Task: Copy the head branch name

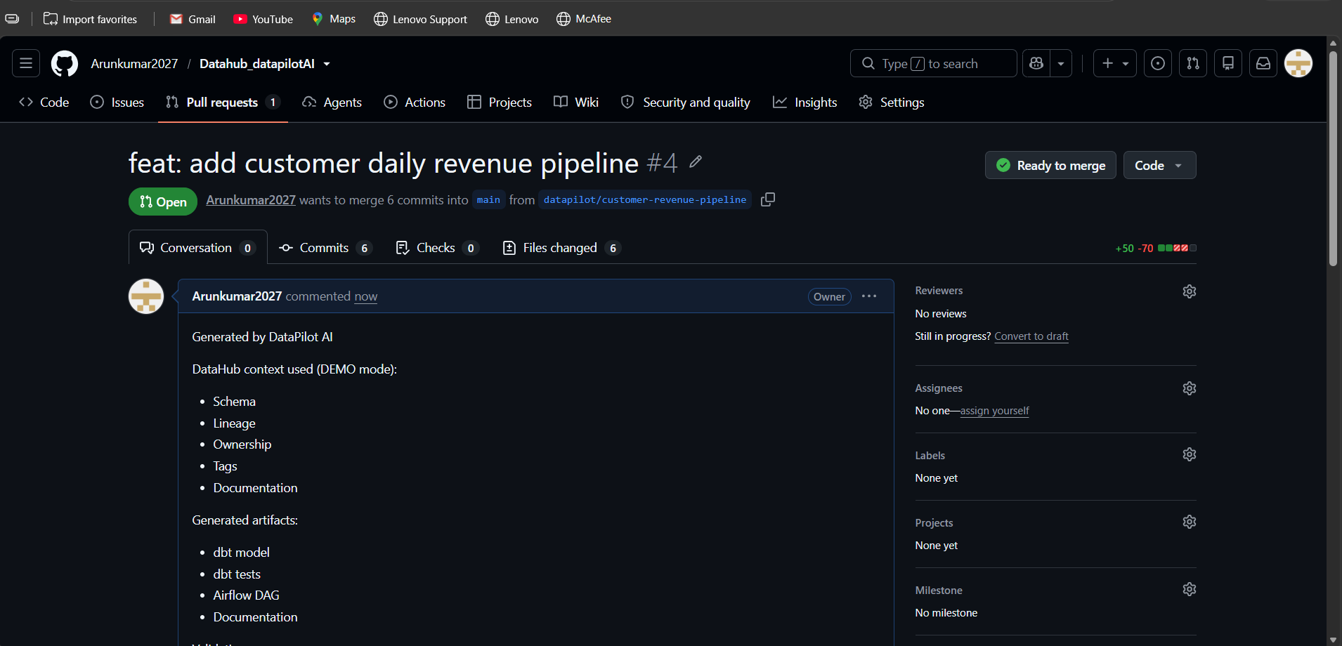Action: tap(768, 199)
